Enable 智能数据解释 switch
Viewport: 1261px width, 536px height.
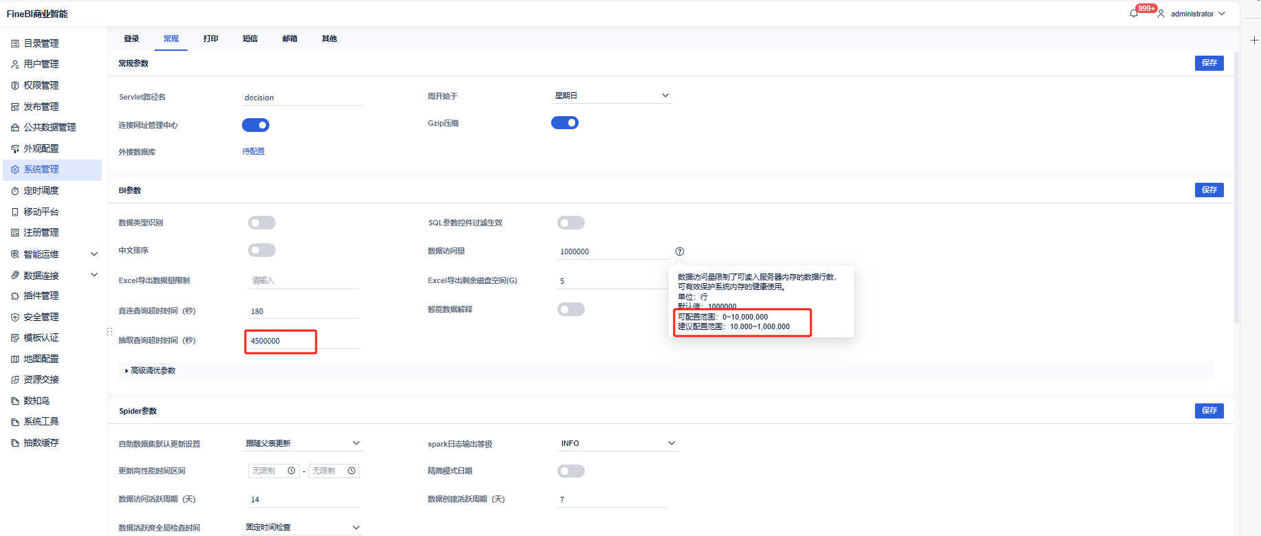tap(571, 309)
